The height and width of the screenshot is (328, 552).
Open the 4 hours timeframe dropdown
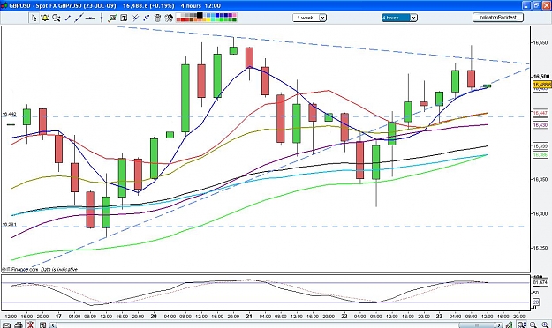[399, 18]
